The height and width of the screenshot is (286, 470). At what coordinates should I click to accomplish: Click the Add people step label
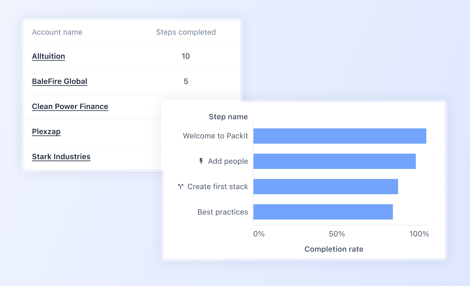(228, 161)
